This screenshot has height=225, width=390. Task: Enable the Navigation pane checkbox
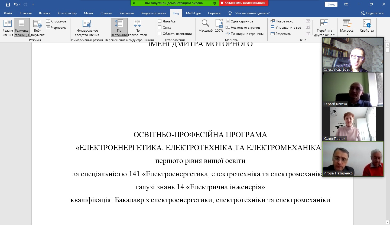(160, 34)
